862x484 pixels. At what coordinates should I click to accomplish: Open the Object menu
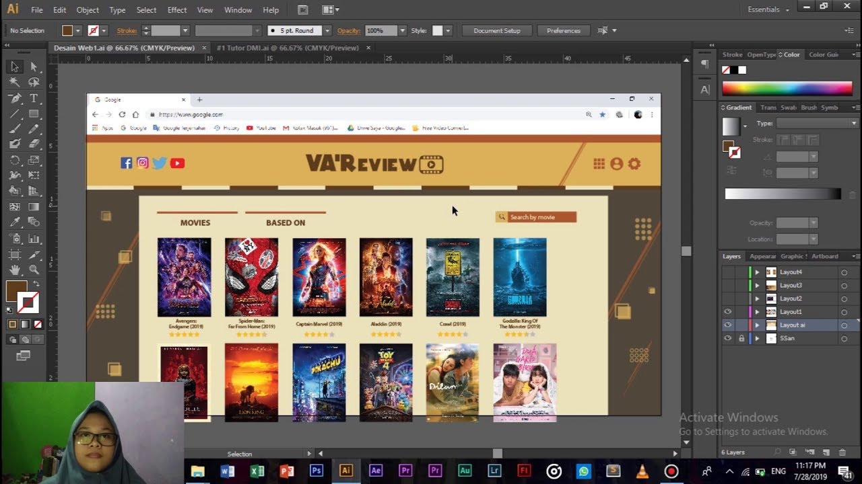(x=88, y=10)
